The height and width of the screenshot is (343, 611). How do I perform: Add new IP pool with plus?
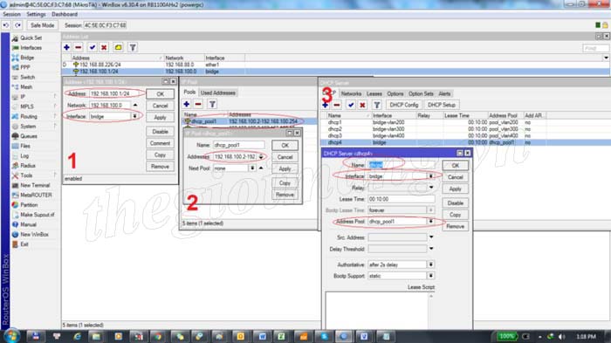[187, 105]
